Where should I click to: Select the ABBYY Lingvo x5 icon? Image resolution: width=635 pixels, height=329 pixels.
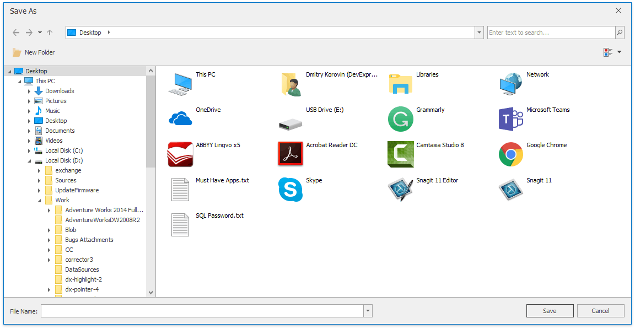pyautogui.click(x=180, y=154)
